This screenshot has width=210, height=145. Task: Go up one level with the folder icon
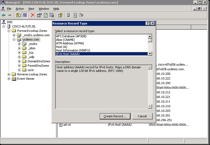click(18, 15)
